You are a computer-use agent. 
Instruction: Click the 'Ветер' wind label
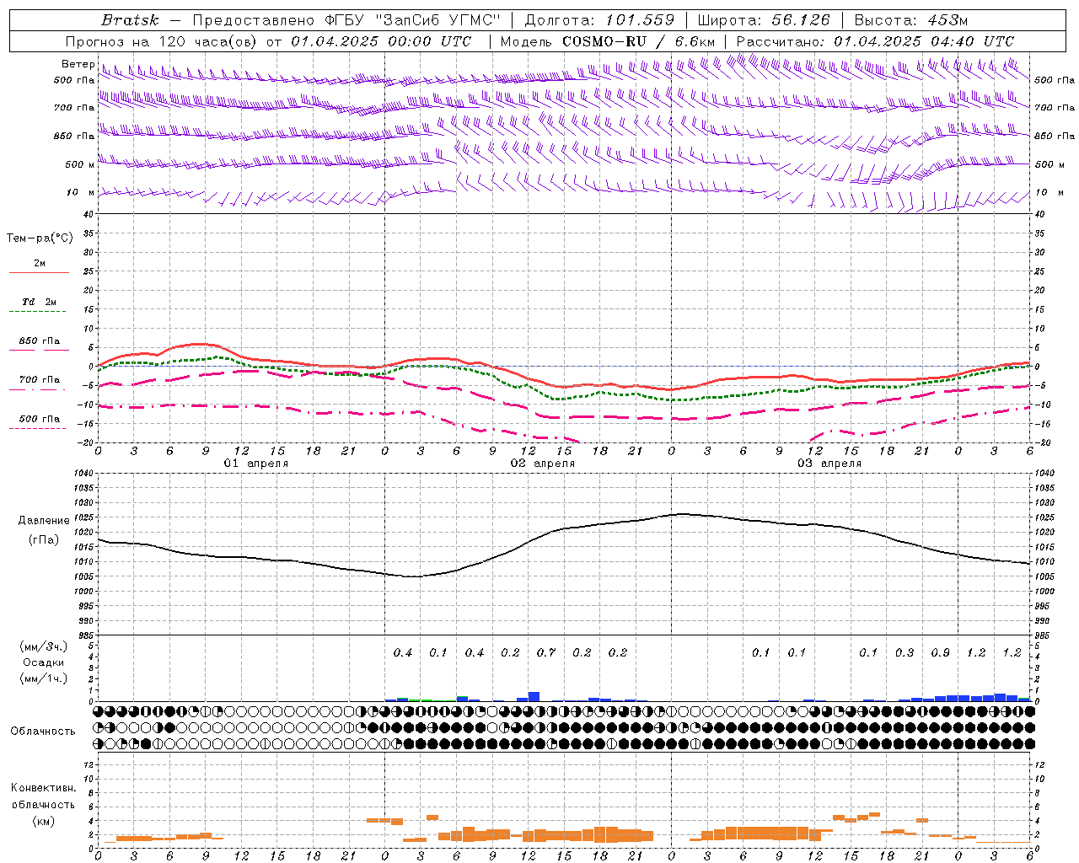[x=78, y=64]
